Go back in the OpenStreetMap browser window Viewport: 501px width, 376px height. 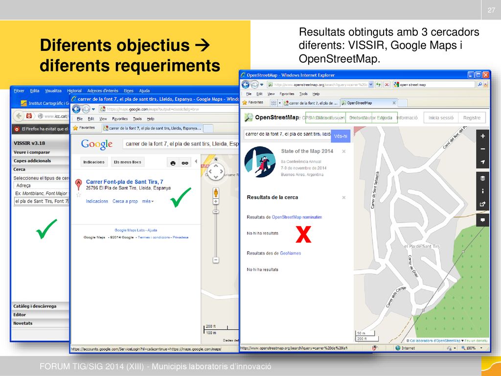[246, 85]
